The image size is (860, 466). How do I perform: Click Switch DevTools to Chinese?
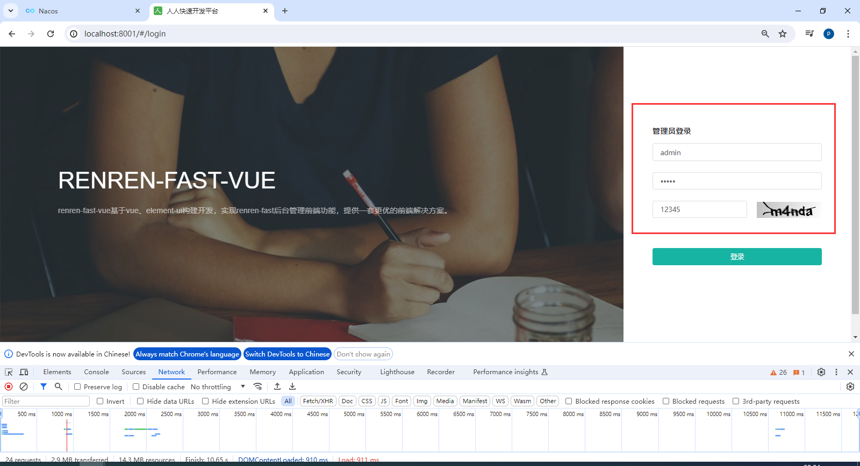click(288, 354)
